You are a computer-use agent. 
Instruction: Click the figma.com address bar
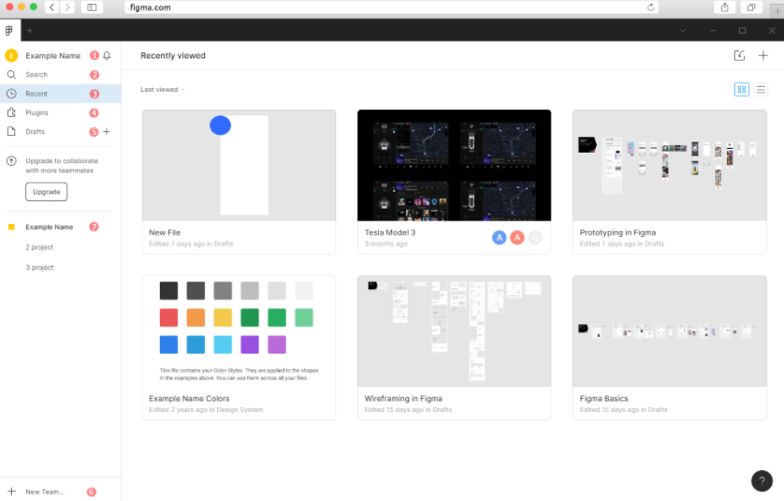(x=391, y=7)
